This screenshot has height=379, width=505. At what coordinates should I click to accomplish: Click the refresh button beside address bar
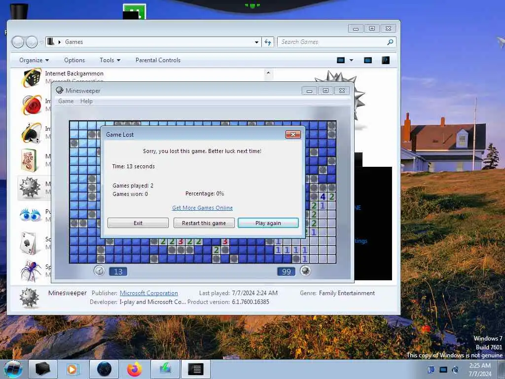(x=268, y=42)
